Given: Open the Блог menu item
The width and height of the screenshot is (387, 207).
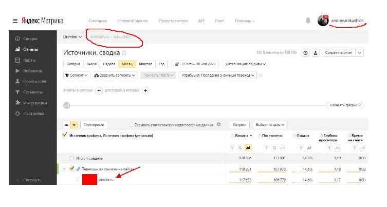Looking at the screenshot, I should click(x=219, y=21).
